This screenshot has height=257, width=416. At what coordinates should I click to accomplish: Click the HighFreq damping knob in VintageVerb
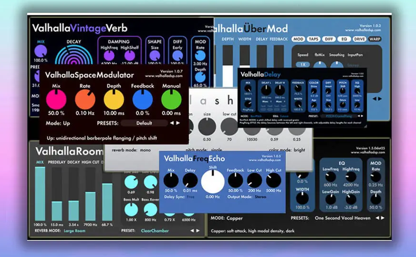click(x=109, y=56)
